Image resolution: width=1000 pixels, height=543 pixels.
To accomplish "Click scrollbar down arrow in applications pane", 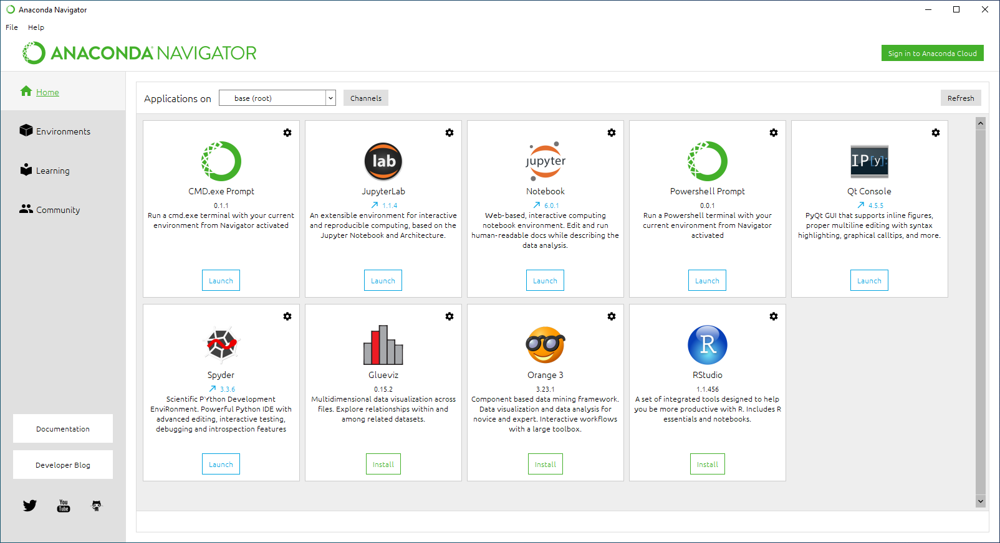I will coord(981,501).
